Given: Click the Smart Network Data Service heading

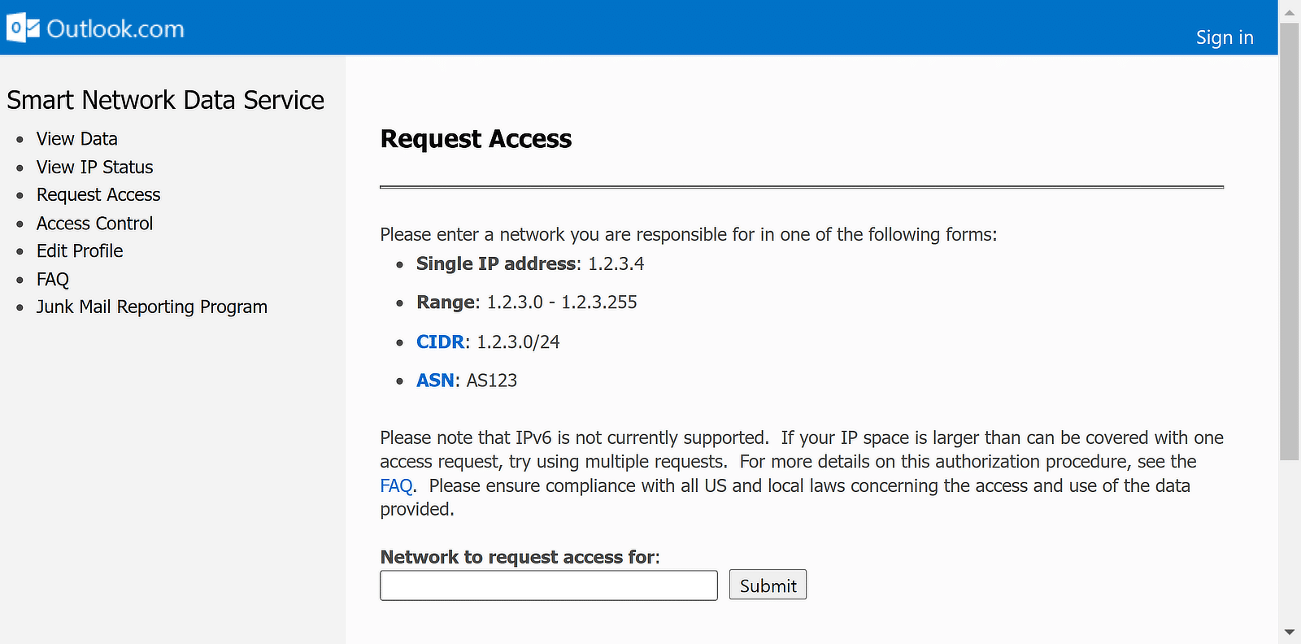Looking at the screenshot, I should click(166, 100).
